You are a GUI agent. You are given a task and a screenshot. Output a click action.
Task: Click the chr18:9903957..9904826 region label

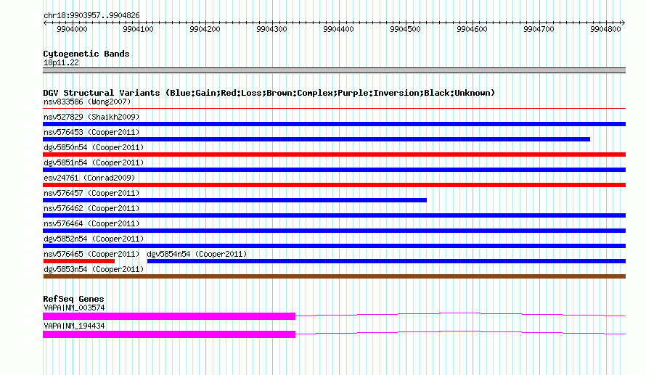click(x=91, y=15)
